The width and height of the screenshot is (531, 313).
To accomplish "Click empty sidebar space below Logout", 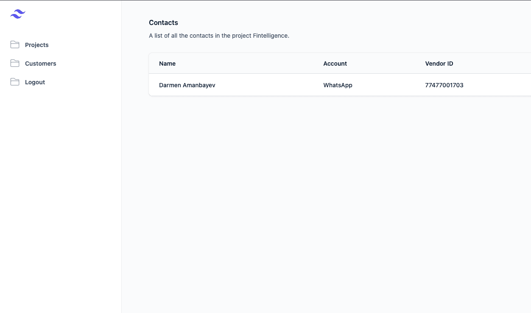I will pos(61,191).
